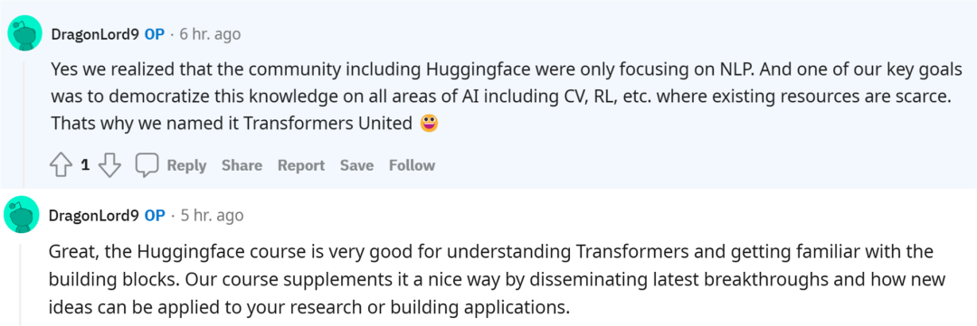
Task: Upvote the Transformers United comment
Action: [x=62, y=165]
